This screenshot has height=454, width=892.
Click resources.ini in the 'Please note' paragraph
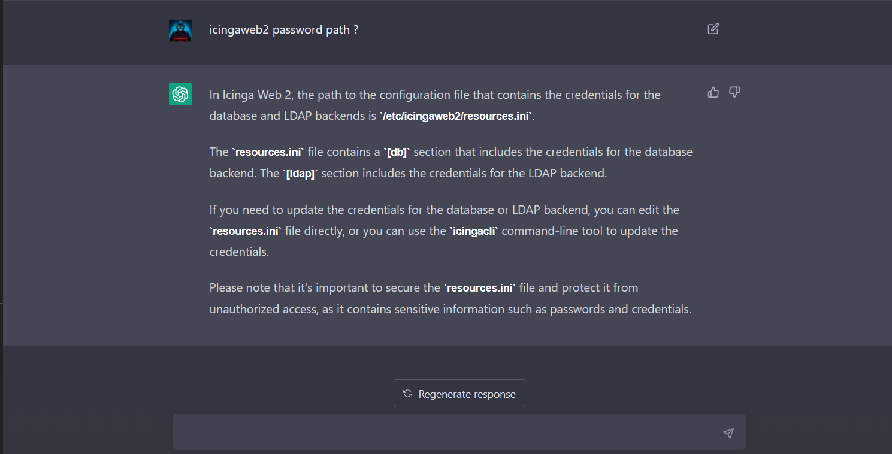[x=480, y=288]
